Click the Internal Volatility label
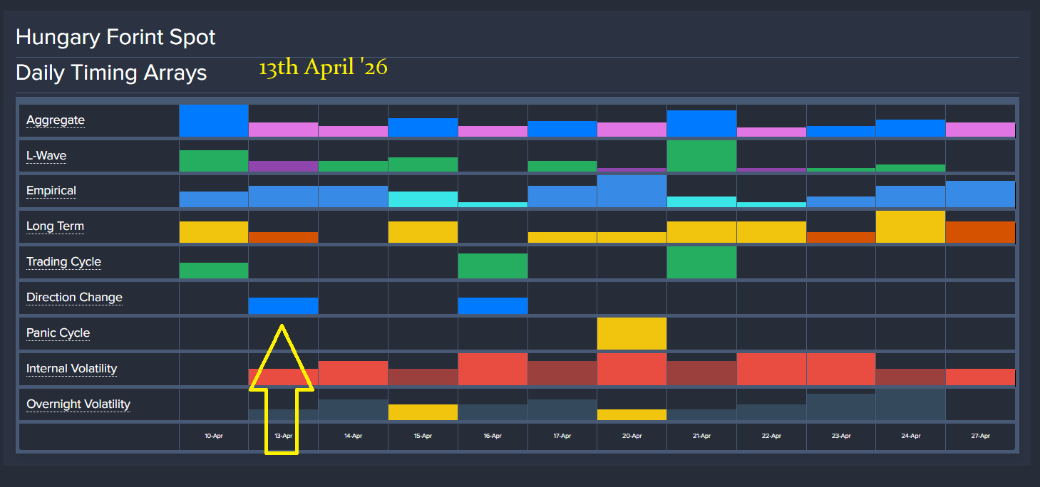 pyautogui.click(x=71, y=369)
